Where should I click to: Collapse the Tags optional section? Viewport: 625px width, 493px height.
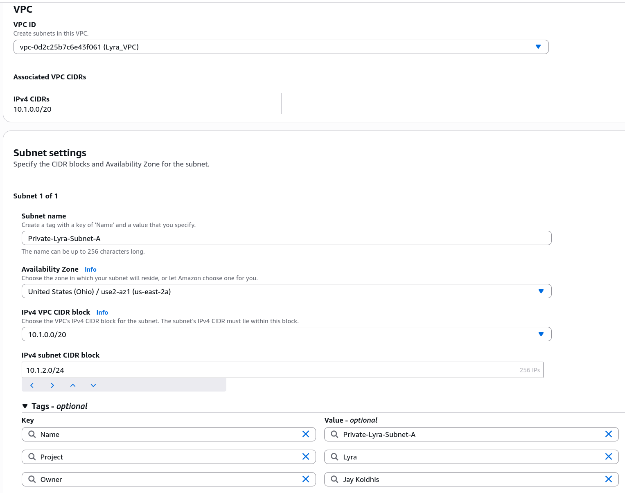coord(25,406)
